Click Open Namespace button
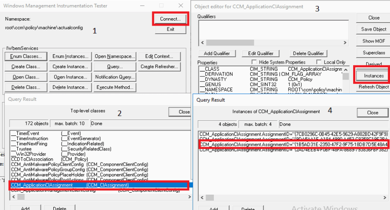This screenshot has height=210, width=390. click(x=115, y=56)
